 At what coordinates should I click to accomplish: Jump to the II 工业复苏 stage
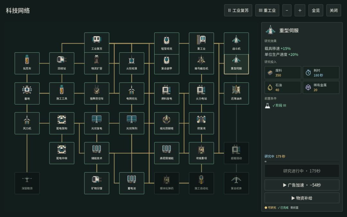(x=238, y=10)
